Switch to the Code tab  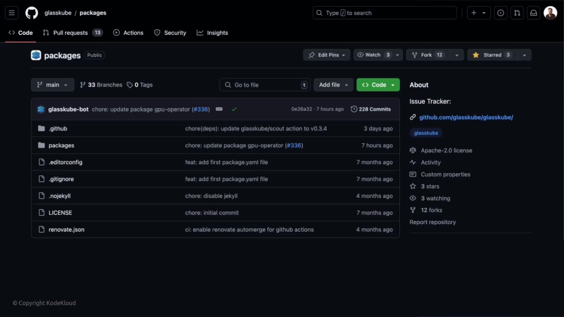click(21, 33)
